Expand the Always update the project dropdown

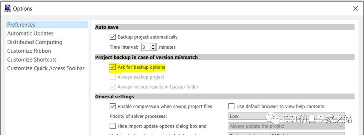click(x=286, y=126)
